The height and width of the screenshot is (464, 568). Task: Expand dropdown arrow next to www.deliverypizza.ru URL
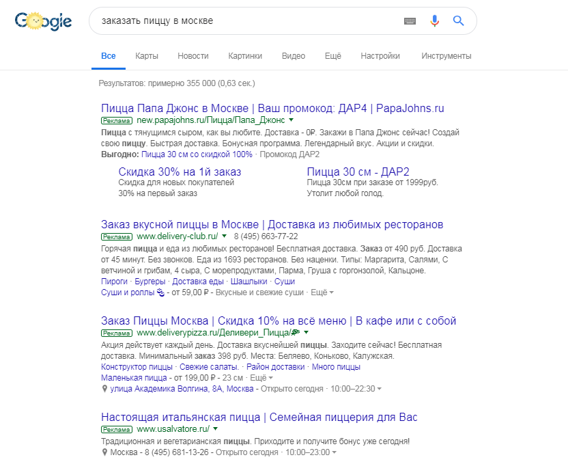click(306, 332)
